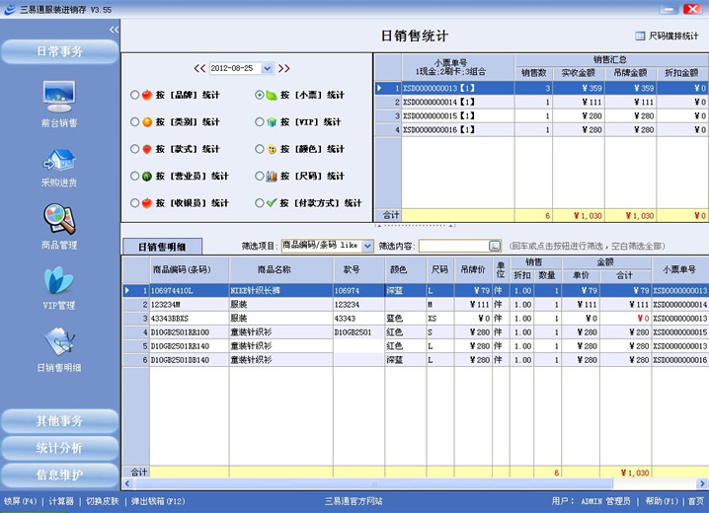Select the 按[VIP]统计 radio button

point(259,122)
